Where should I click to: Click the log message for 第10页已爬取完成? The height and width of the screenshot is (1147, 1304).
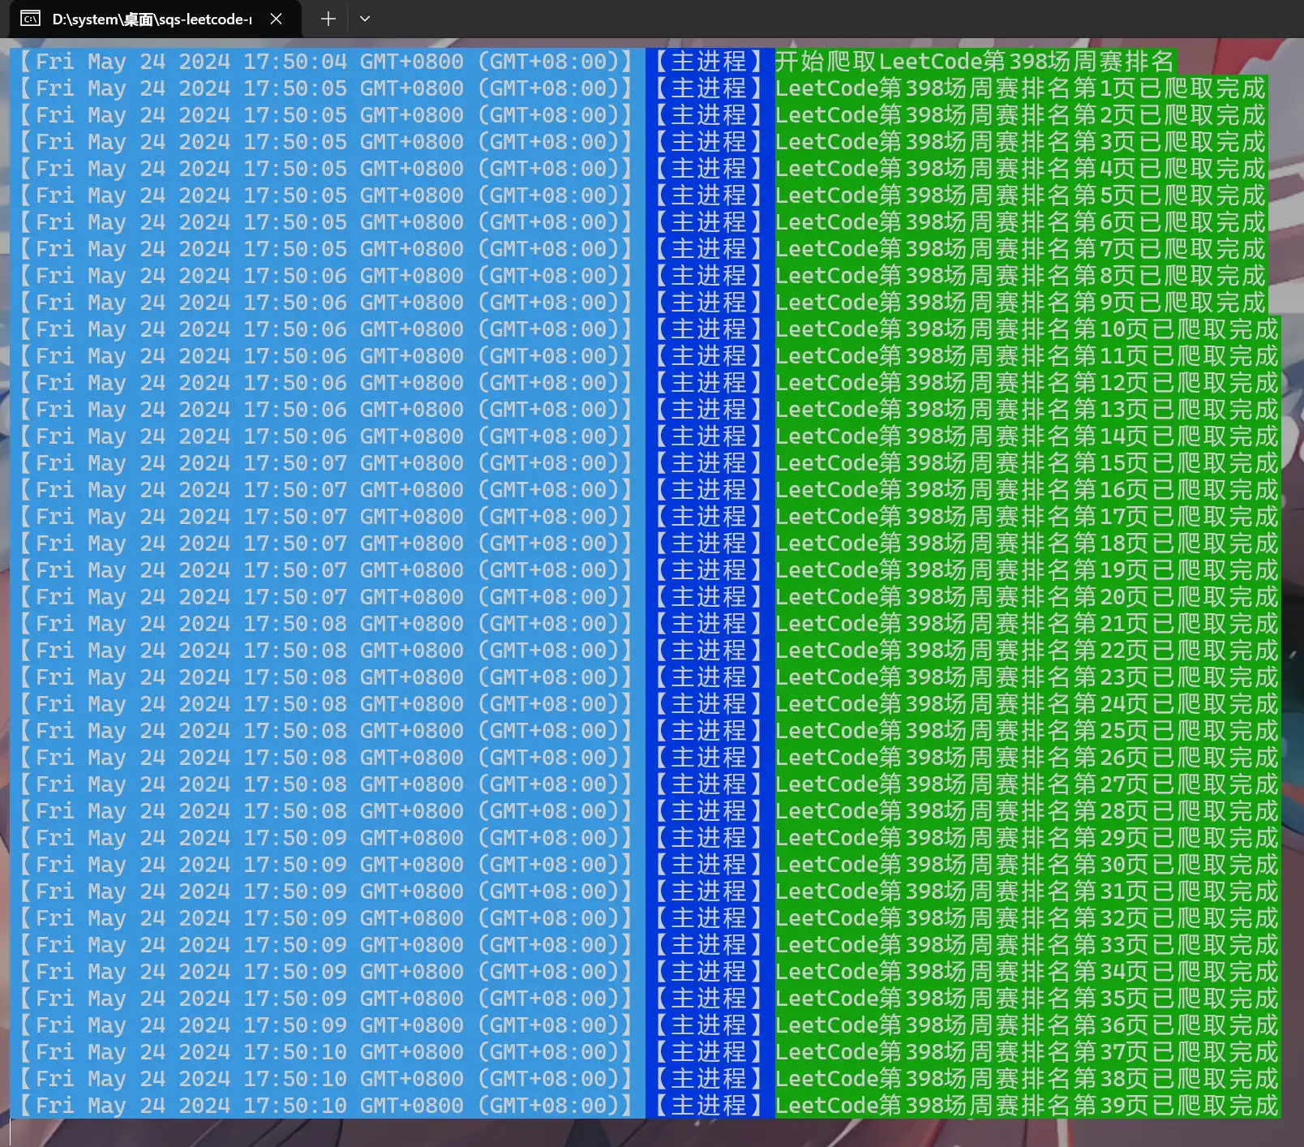(1026, 329)
